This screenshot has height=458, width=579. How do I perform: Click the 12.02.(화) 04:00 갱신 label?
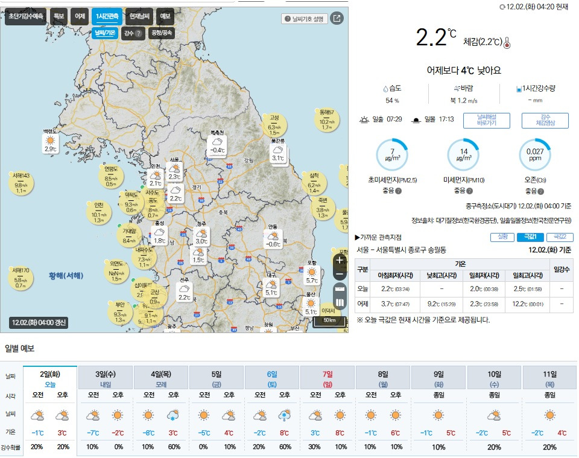(x=39, y=322)
